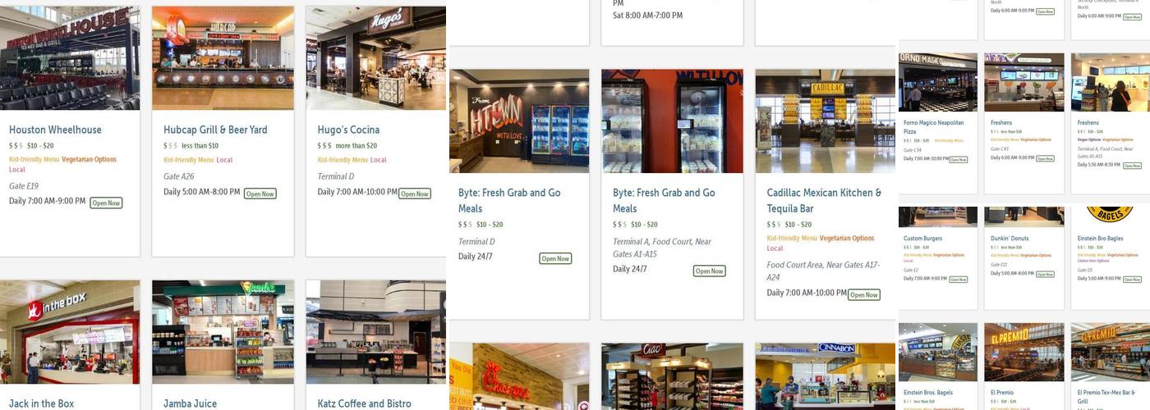Click Open Now badge on Hugo's Cocina card
Viewport: 1150px width, 410px height.
pos(415,194)
